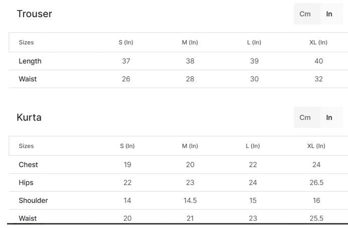Switch Trouser size chart to Cm
The image size is (348, 228).
point(305,14)
